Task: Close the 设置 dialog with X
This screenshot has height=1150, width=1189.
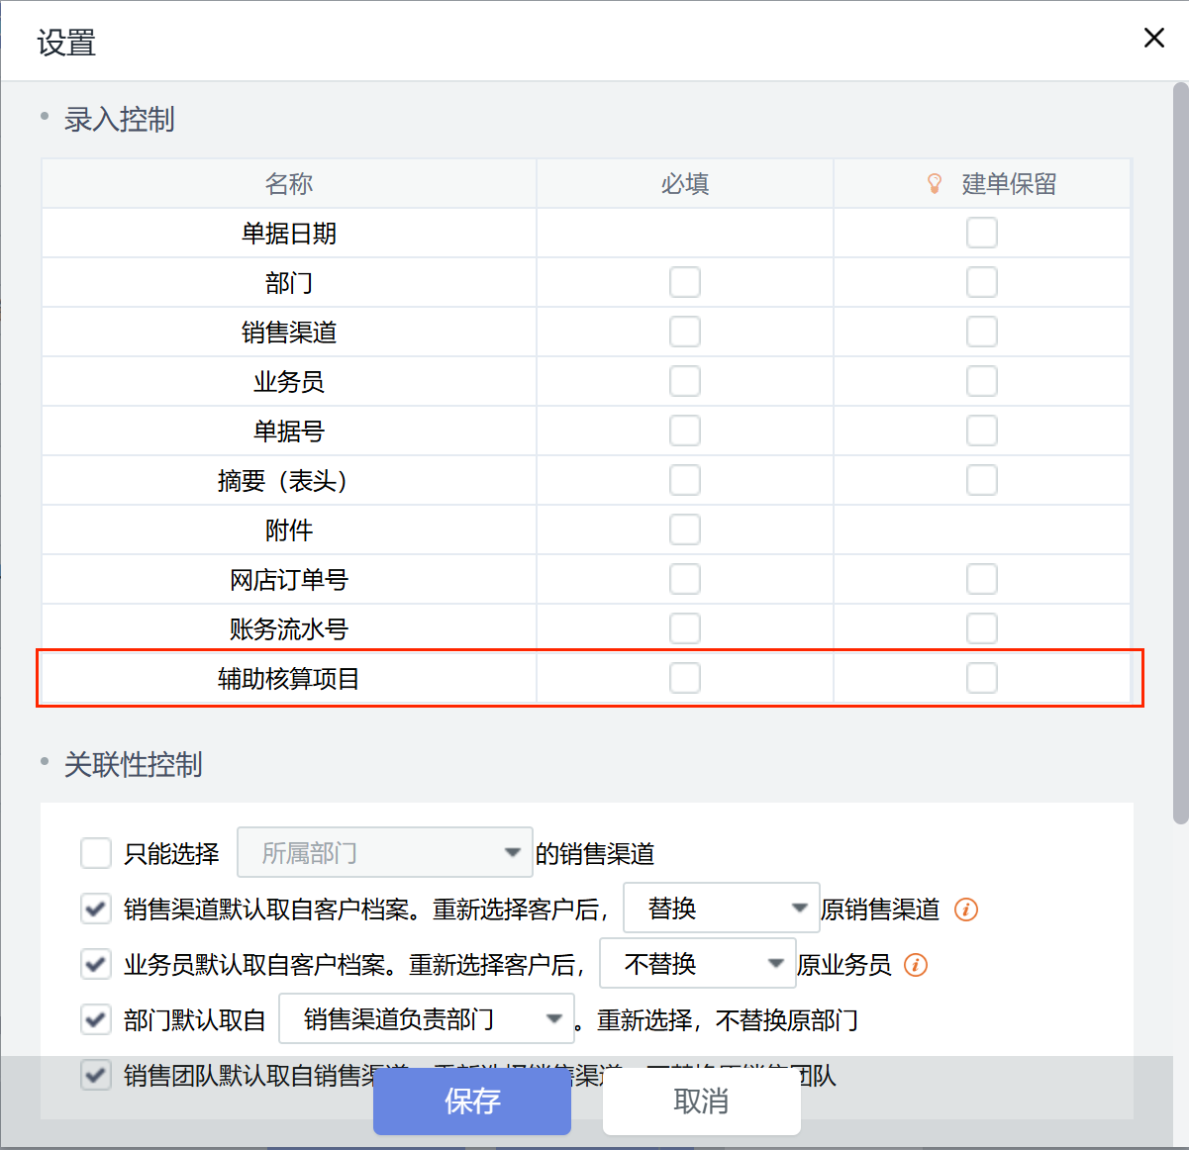Action: pyautogui.click(x=1153, y=38)
